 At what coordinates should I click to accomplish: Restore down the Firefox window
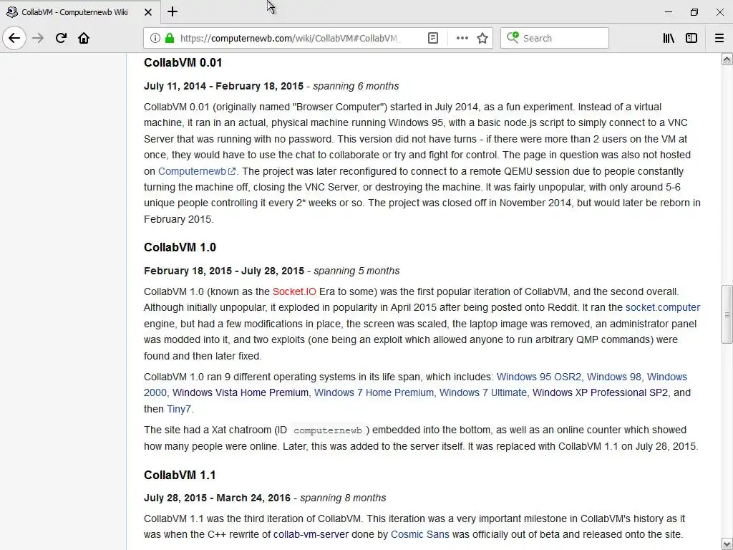point(694,12)
